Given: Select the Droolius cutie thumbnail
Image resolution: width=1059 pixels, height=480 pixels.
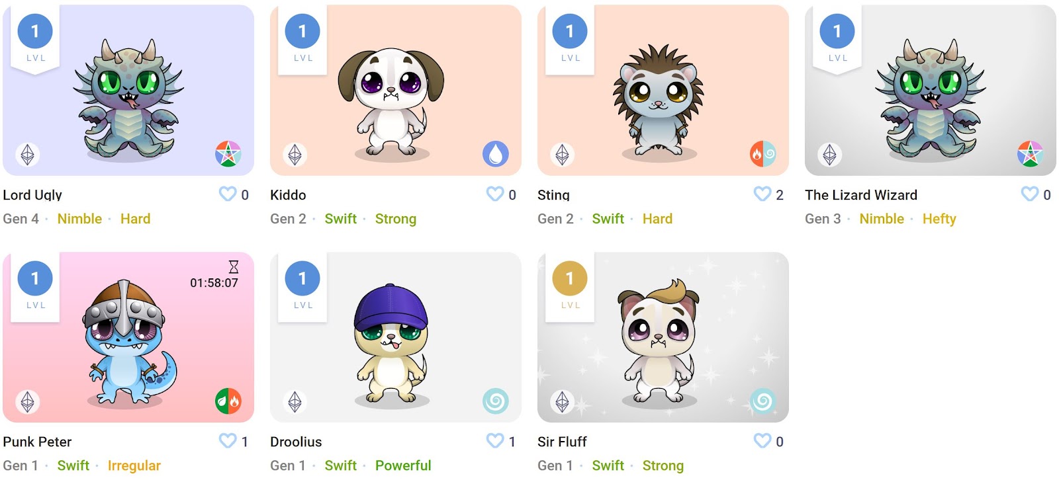Looking at the screenshot, I should tap(391, 342).
